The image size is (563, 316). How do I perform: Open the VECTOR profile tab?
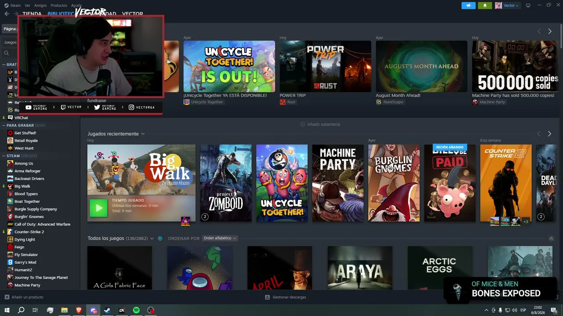click(x=132, y=14)
